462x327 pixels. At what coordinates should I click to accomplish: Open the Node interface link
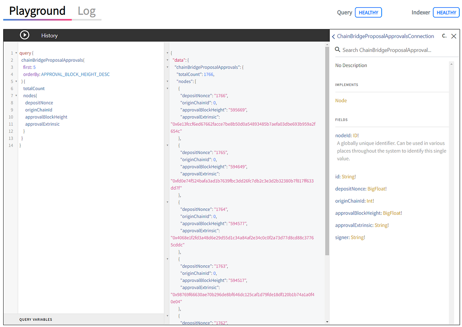click(341, 100)
